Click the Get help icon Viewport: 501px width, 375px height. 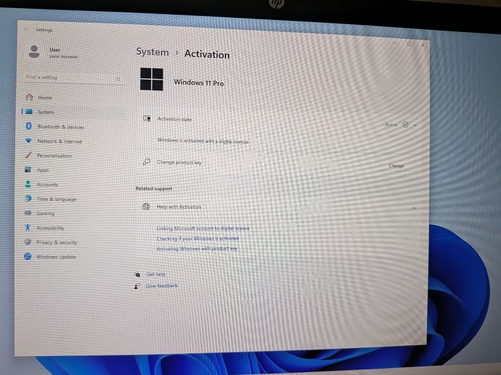pyautogui.click(x=138, y=274)
